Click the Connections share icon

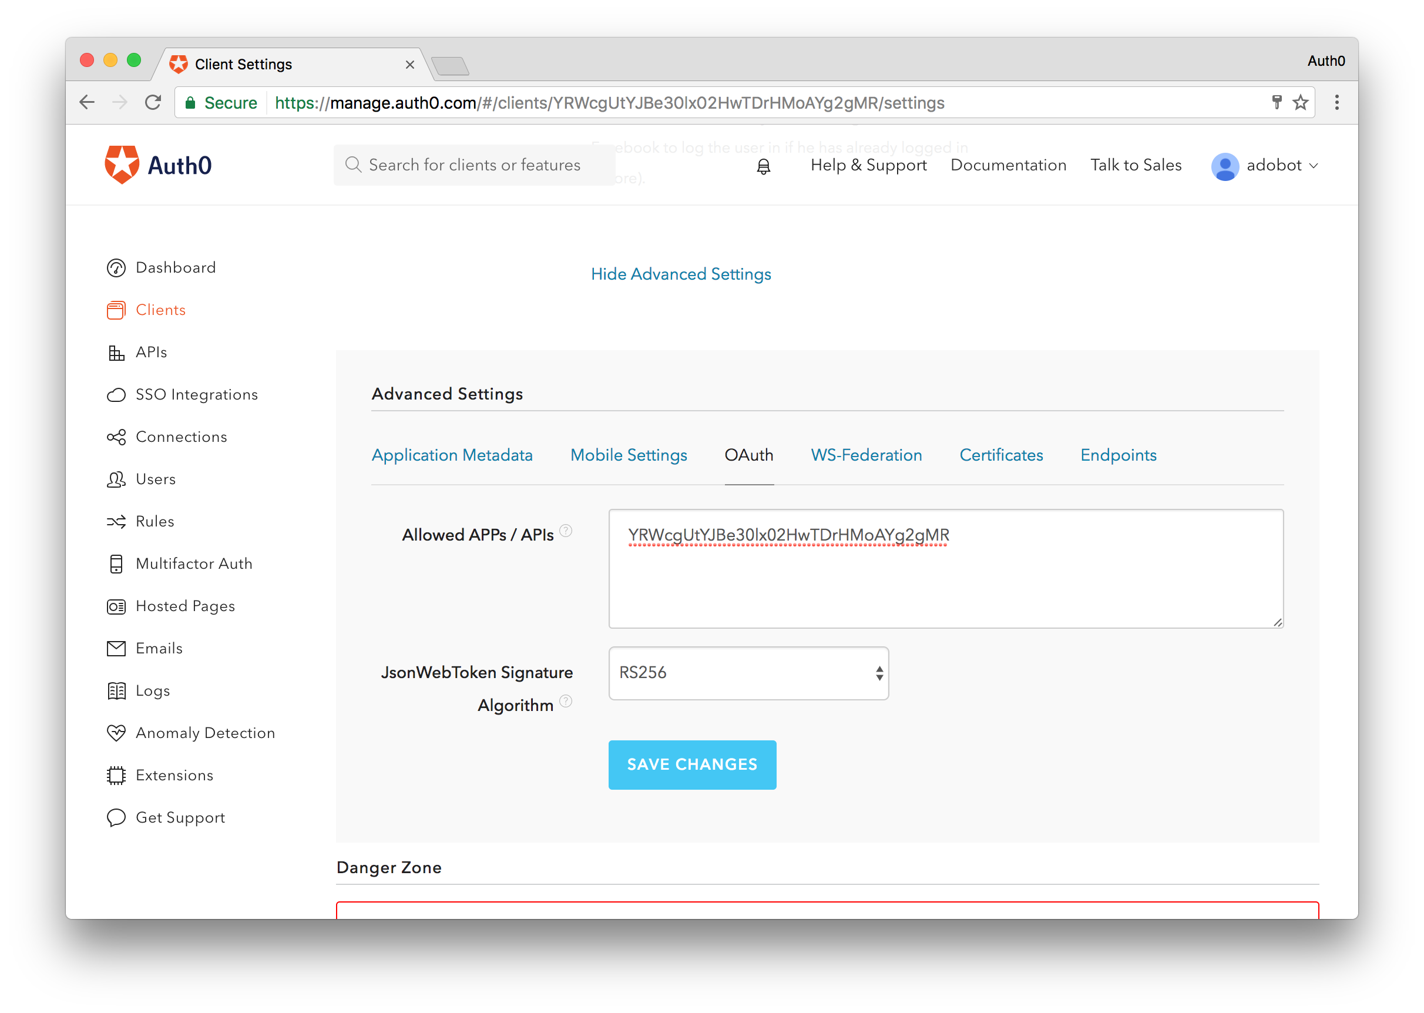coord(116,437)
